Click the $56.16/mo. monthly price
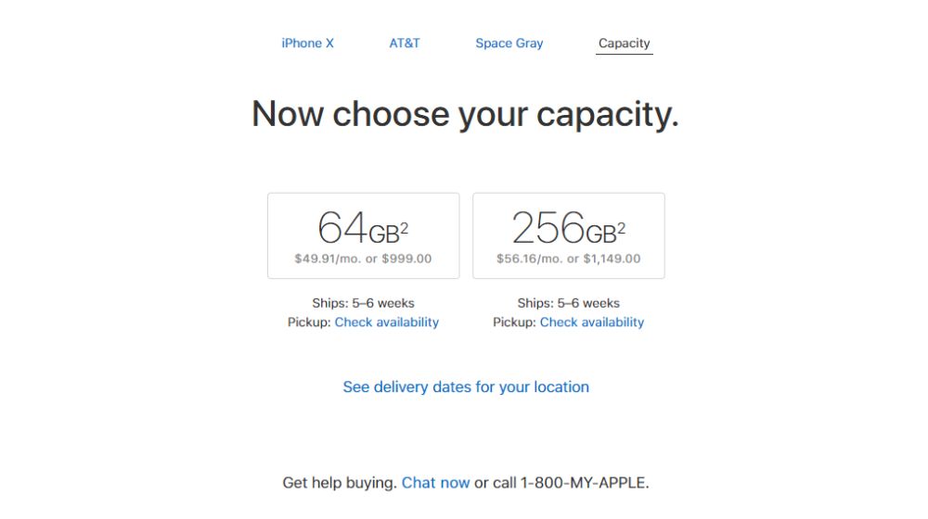928x519 pixels. 529,259
